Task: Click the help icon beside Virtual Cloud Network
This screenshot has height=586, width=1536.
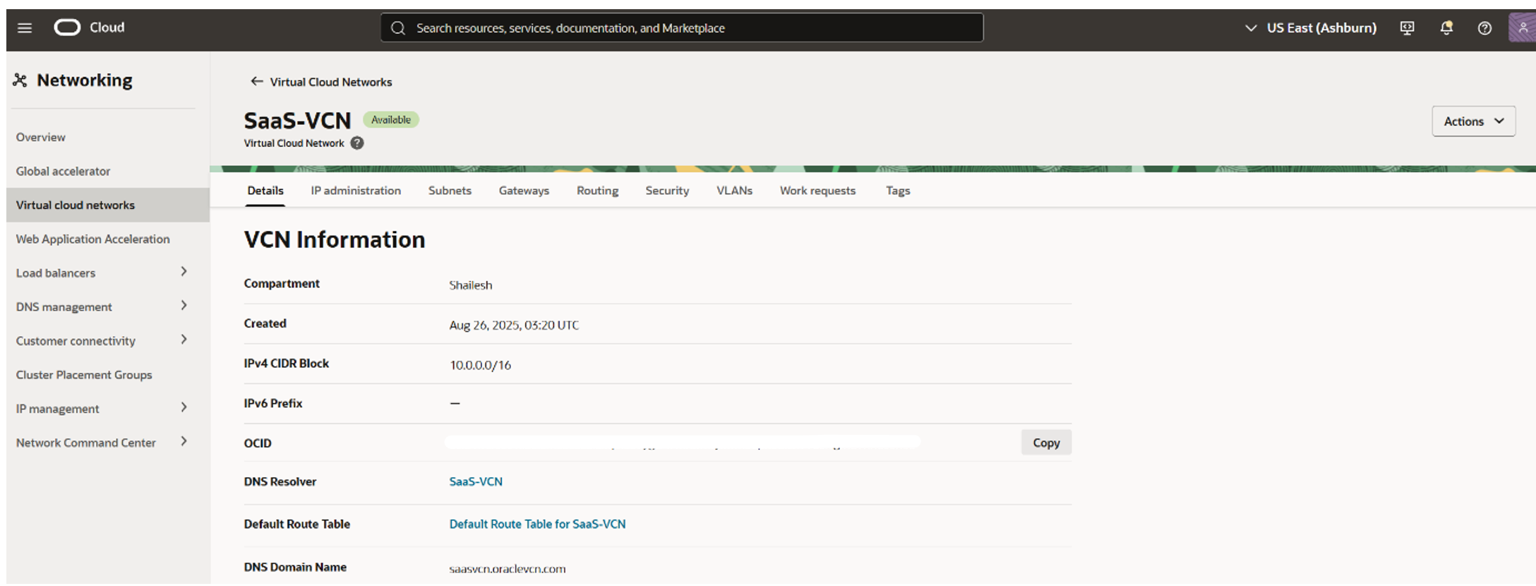Action: click(357, 143)
